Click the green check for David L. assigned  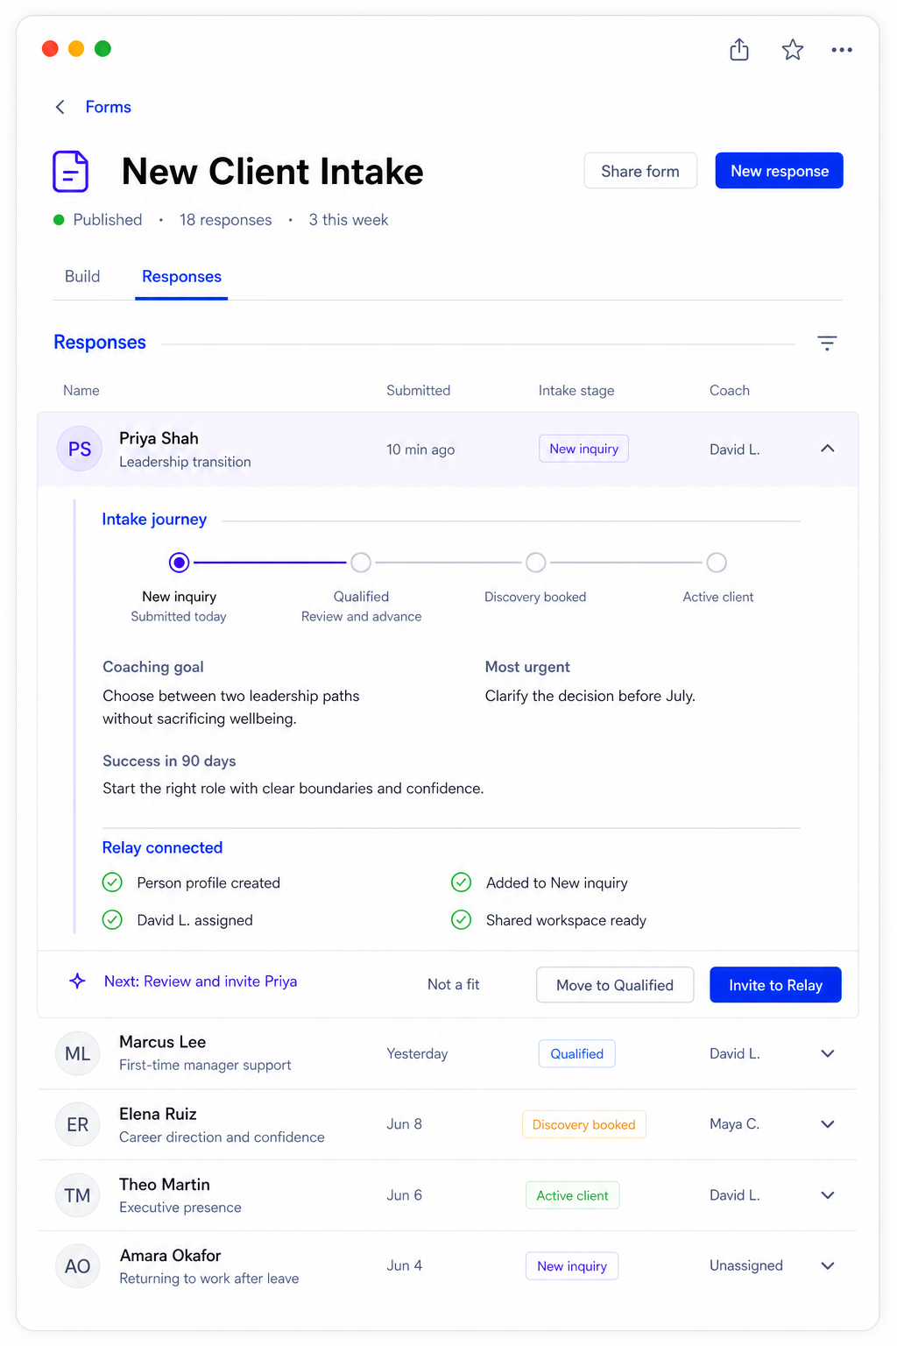pyautogui.click(x=112, y=919)
